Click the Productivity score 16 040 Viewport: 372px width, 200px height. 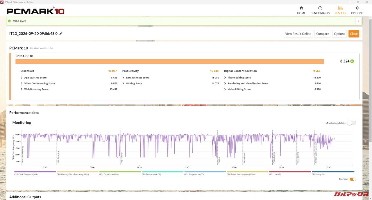coord(214,71)
